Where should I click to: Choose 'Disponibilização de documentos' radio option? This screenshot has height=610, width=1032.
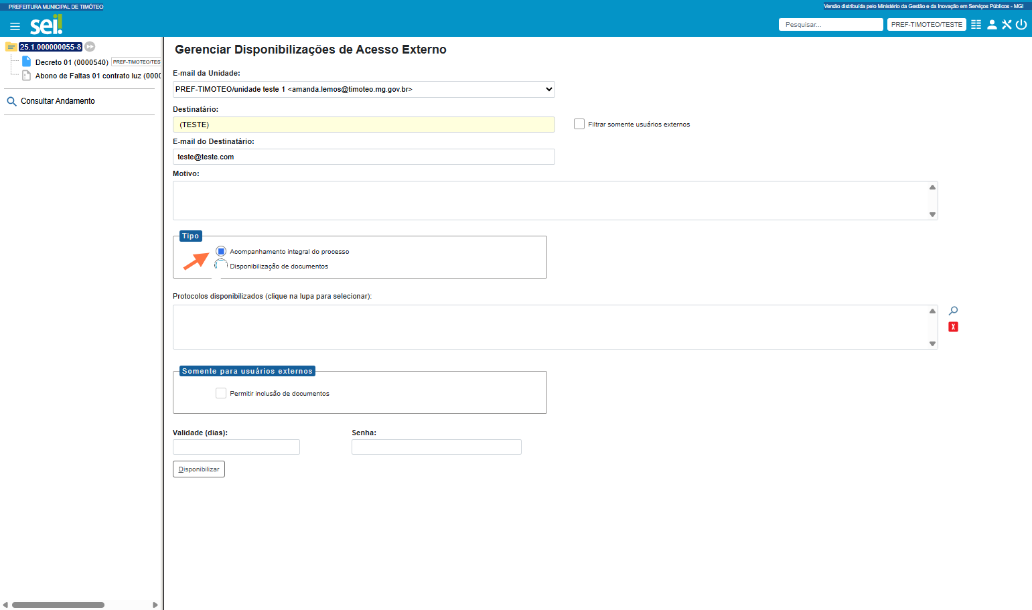221,266
